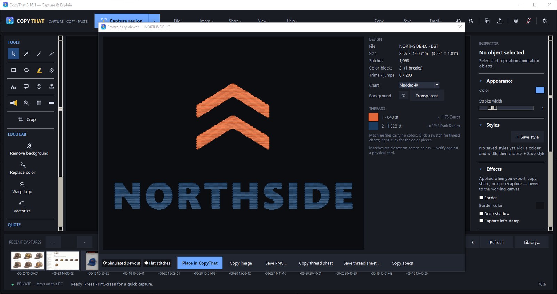Viewport: 557px width, 294px height.
Task: Collapse the Effects section
Action: (x=481, y=169)
